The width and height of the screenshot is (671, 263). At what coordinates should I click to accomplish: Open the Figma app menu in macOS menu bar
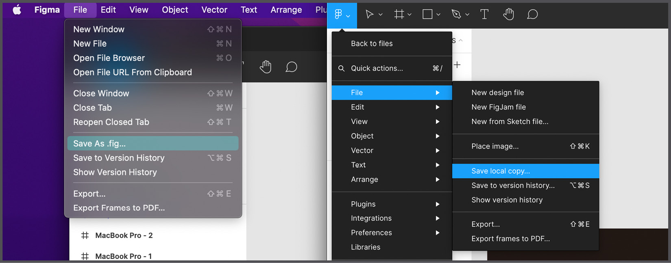[47, 10]
